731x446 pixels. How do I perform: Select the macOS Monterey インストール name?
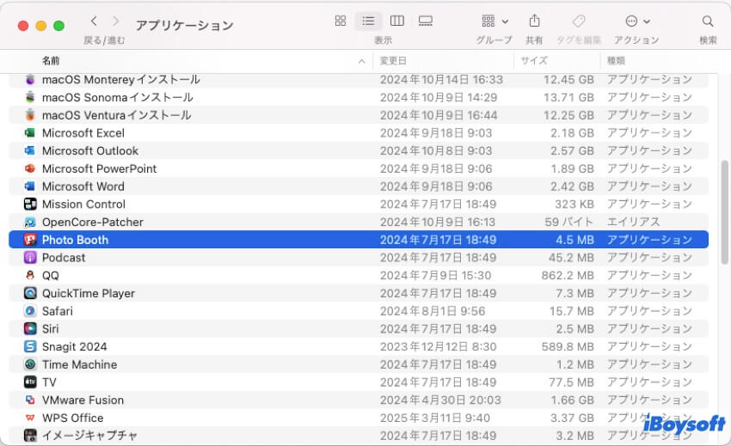(x=120, y=80)
